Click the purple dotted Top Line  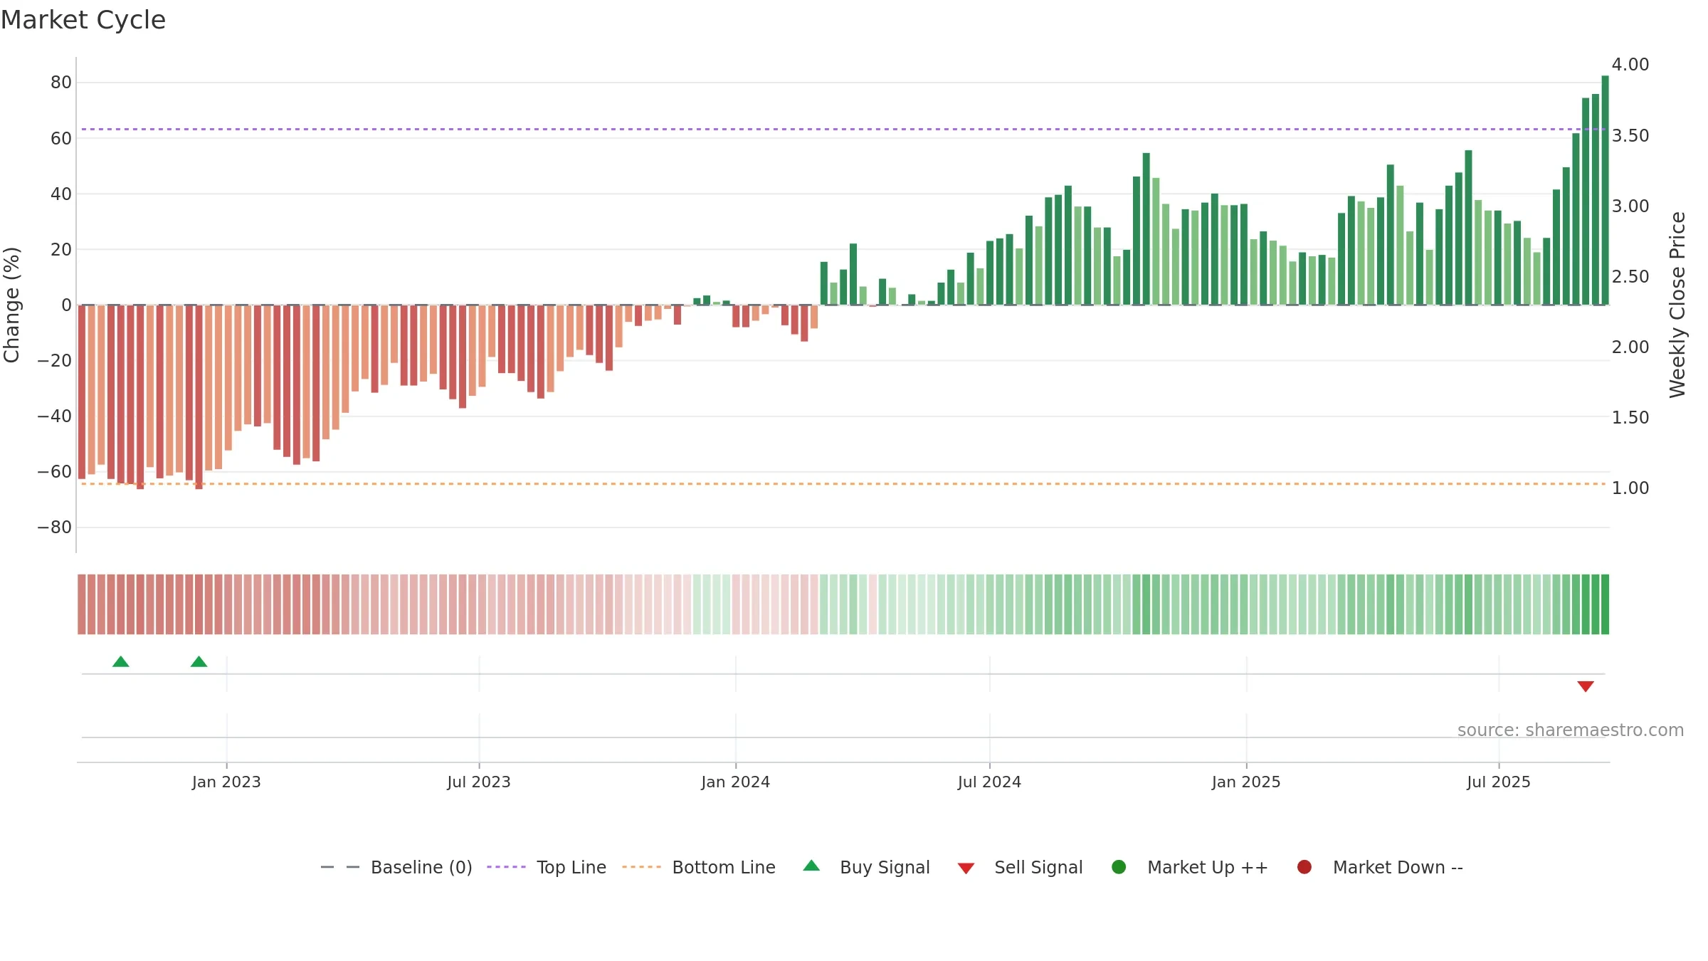[843, 129]
